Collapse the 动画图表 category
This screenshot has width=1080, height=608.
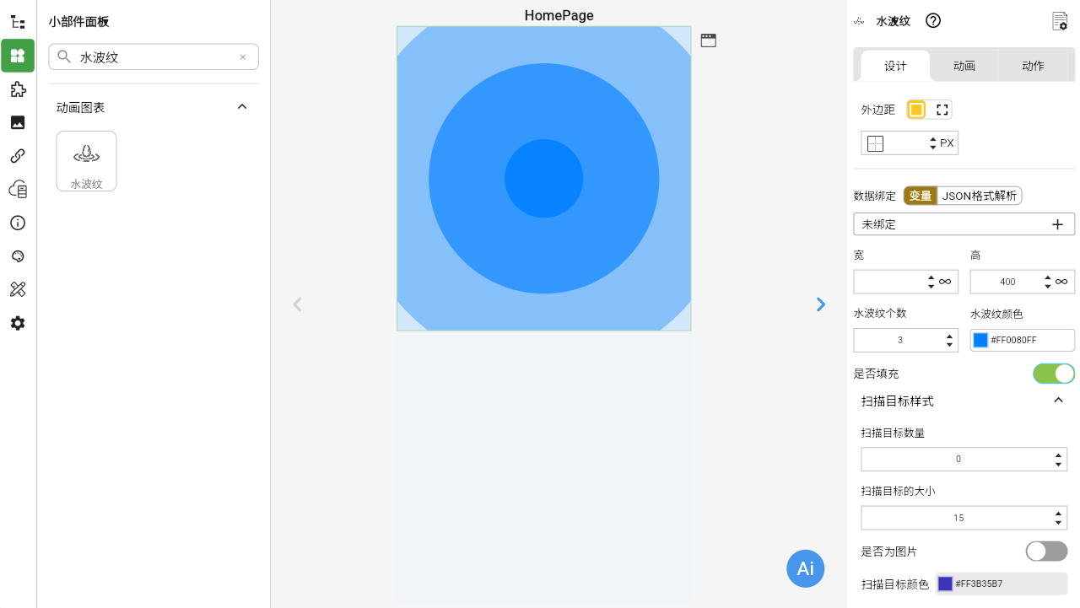242,107
